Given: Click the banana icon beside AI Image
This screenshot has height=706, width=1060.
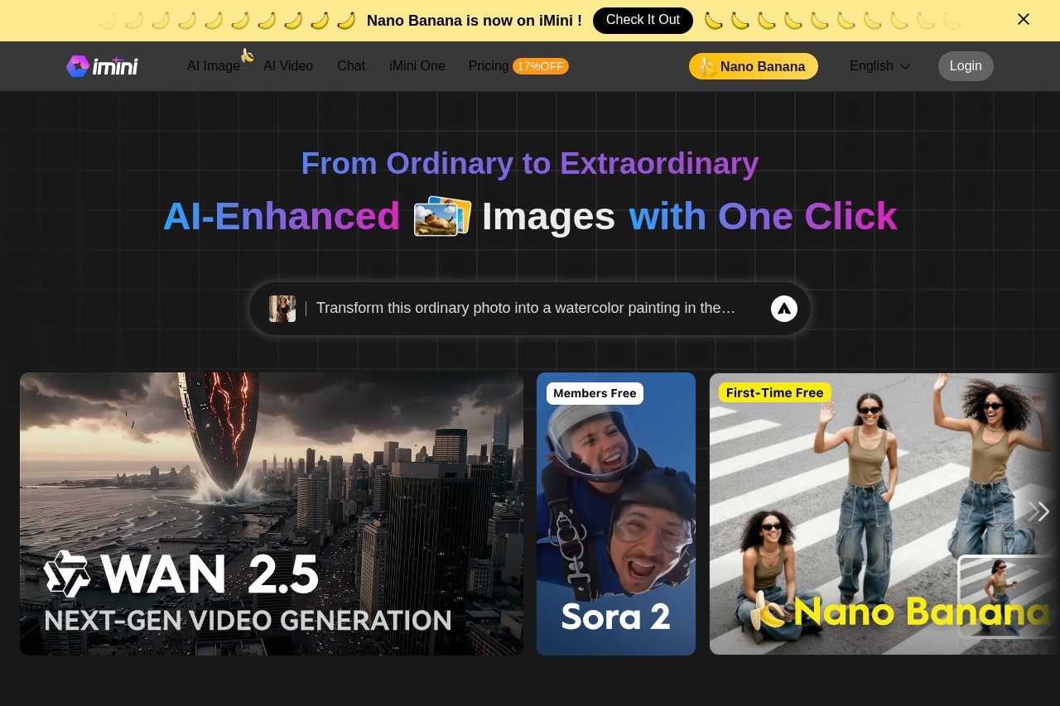Looking at the screenshot, I should (x=247, y=55).
